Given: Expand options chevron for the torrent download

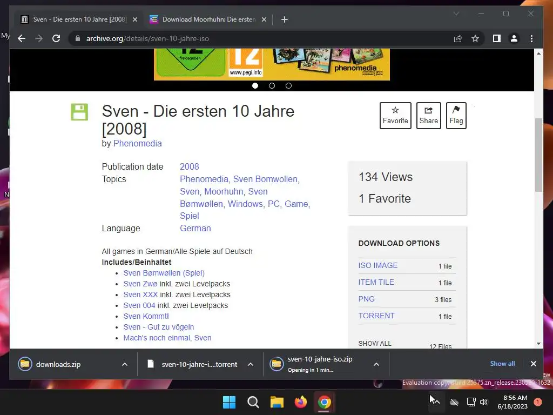Looking at the screenshot, I should (251, 365).
